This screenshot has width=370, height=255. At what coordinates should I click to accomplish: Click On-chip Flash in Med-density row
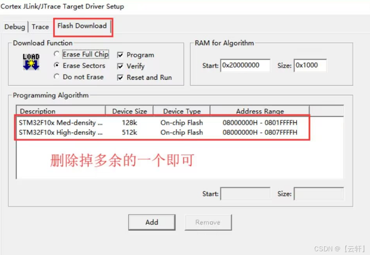click(182, 123)
